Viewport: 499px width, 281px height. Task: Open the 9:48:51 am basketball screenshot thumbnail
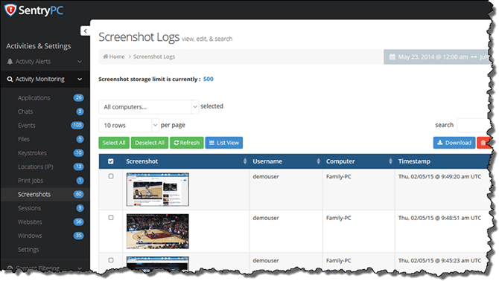(x=158, y=231)
